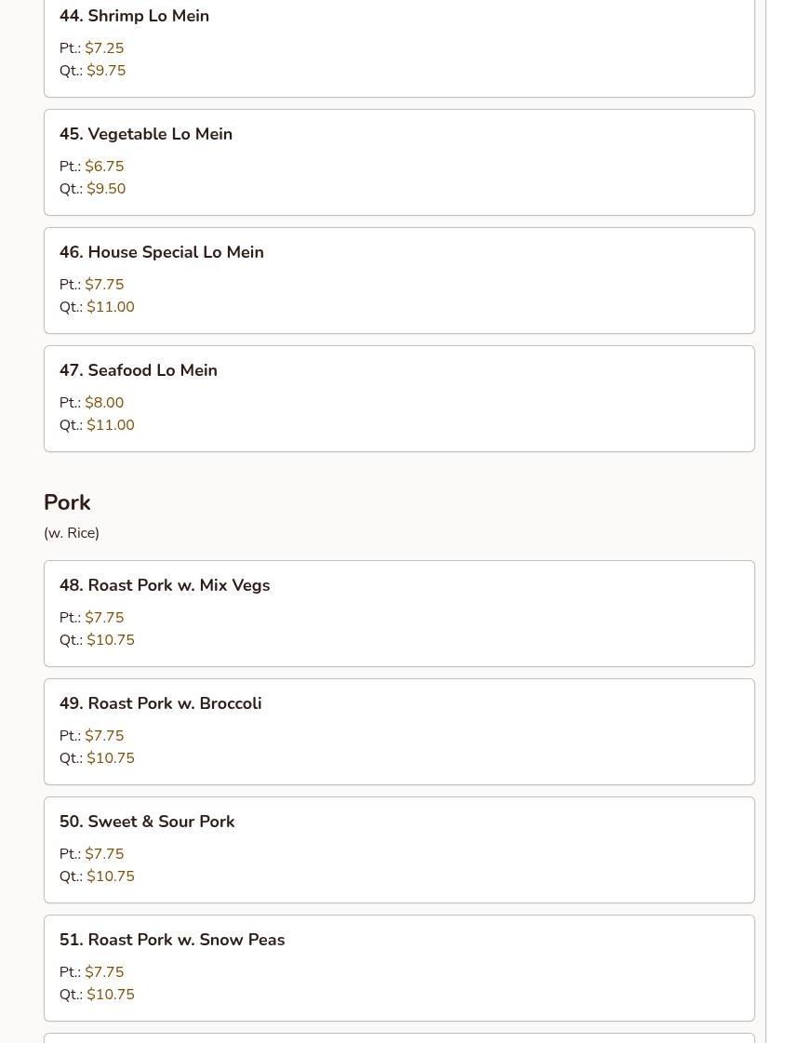Click the (w. Rice) subtitle text
Viewport: 785px width, 1043px height.
click(x=72, y=533)
